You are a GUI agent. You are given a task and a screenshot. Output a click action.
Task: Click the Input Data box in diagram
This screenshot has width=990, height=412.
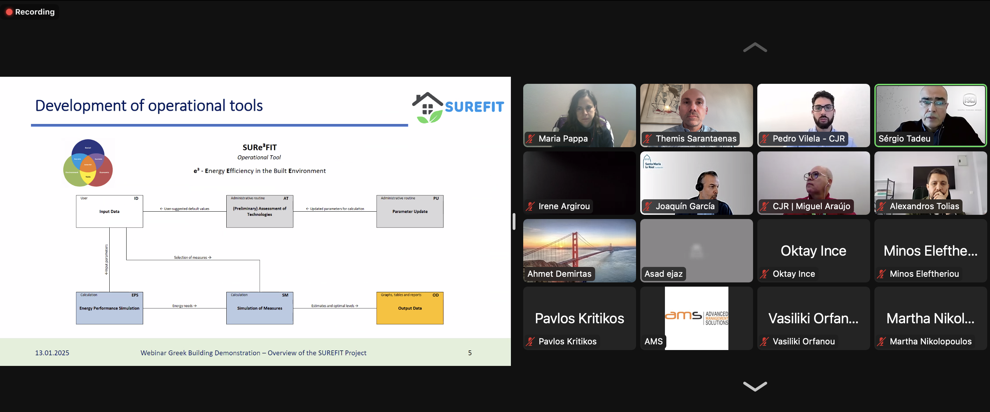110,211
